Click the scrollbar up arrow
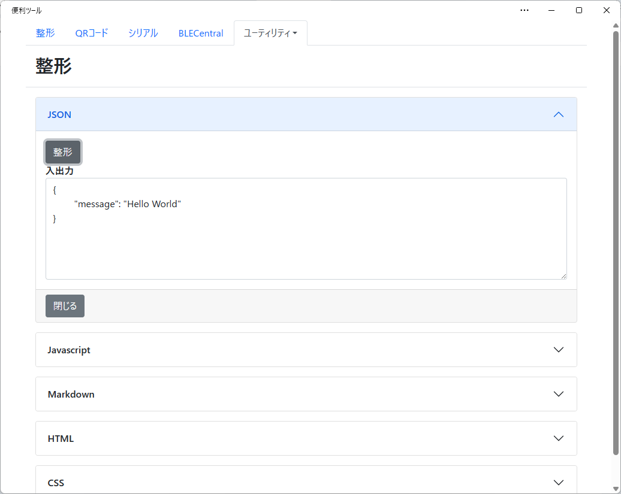 click(616, 26)
